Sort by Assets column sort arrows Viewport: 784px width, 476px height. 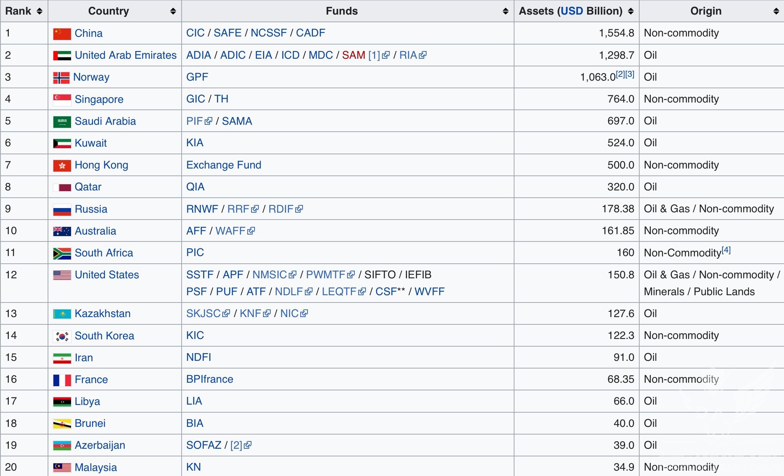coord(631,12)
